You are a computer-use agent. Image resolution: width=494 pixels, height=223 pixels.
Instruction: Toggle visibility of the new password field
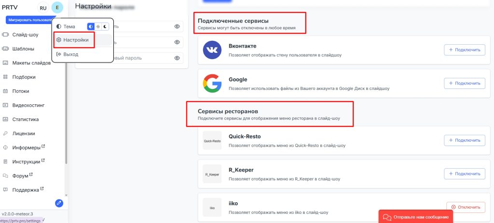click(177, 58)
